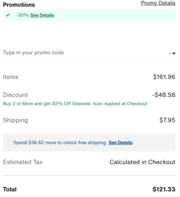This screenshot has width=180, height=197.
Task: Click Spend $36.62 more free shipping text
Action: tap(60, 143)
